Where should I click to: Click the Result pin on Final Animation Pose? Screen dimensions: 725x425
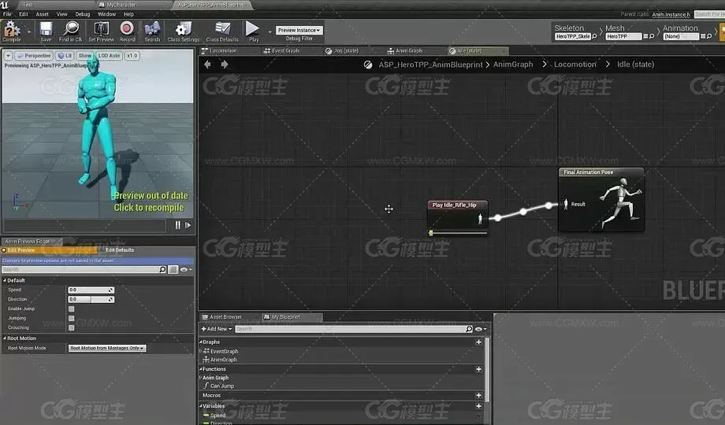coord(566,204)
